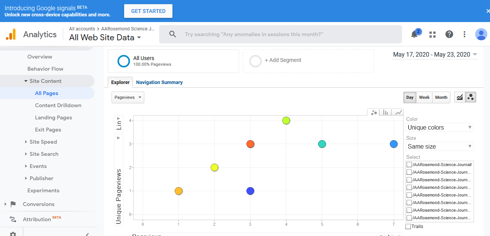This screenshot has height=236, width=490.
Task: Click the user account avatar
Action: point(481,34)
